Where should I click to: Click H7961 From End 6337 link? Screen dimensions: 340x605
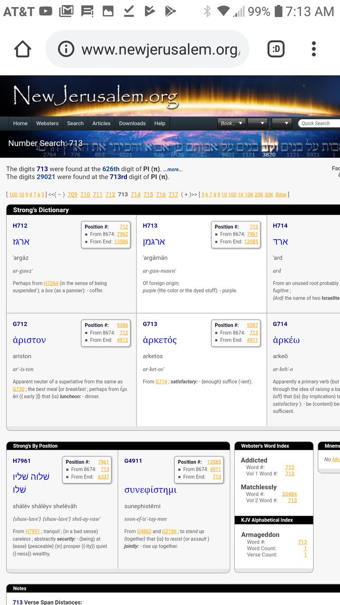pyautogui.click(x=103, y=477)
